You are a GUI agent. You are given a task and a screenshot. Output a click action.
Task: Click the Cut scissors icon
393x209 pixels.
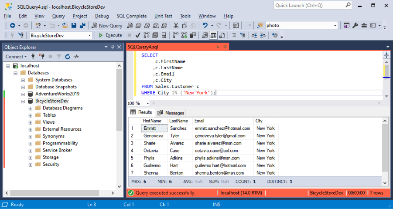click(x=176, y=26)
